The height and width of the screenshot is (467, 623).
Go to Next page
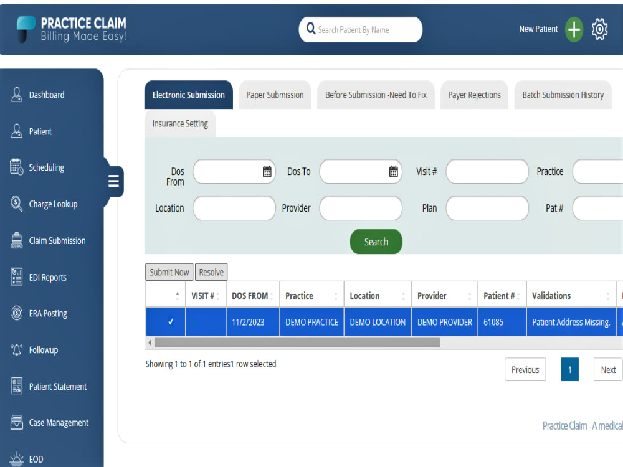coord(608,369)
